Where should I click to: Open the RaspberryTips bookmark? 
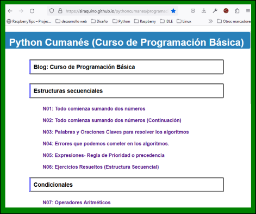[29, 21]
